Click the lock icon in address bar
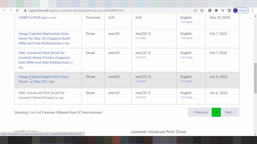This screenshot has width=257, height=144. [x=25, y=10]
